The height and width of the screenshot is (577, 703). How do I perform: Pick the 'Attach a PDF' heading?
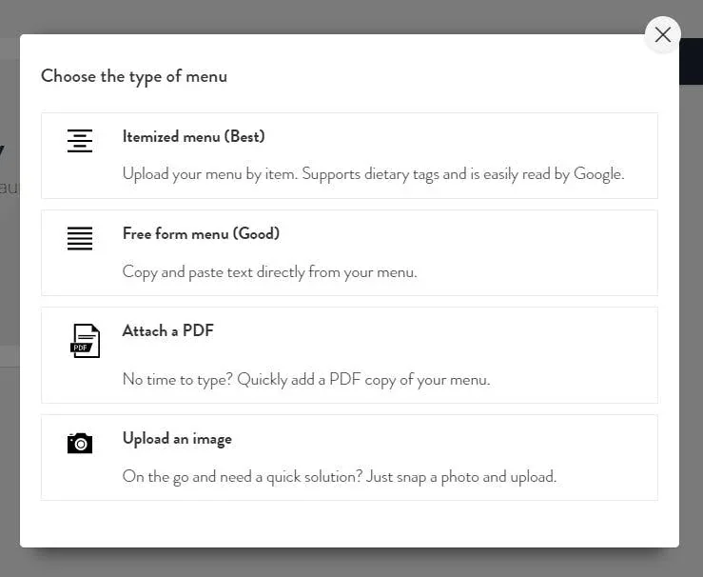click(x=168, y=330)
